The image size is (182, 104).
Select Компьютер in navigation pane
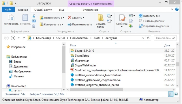pos(16,86)
